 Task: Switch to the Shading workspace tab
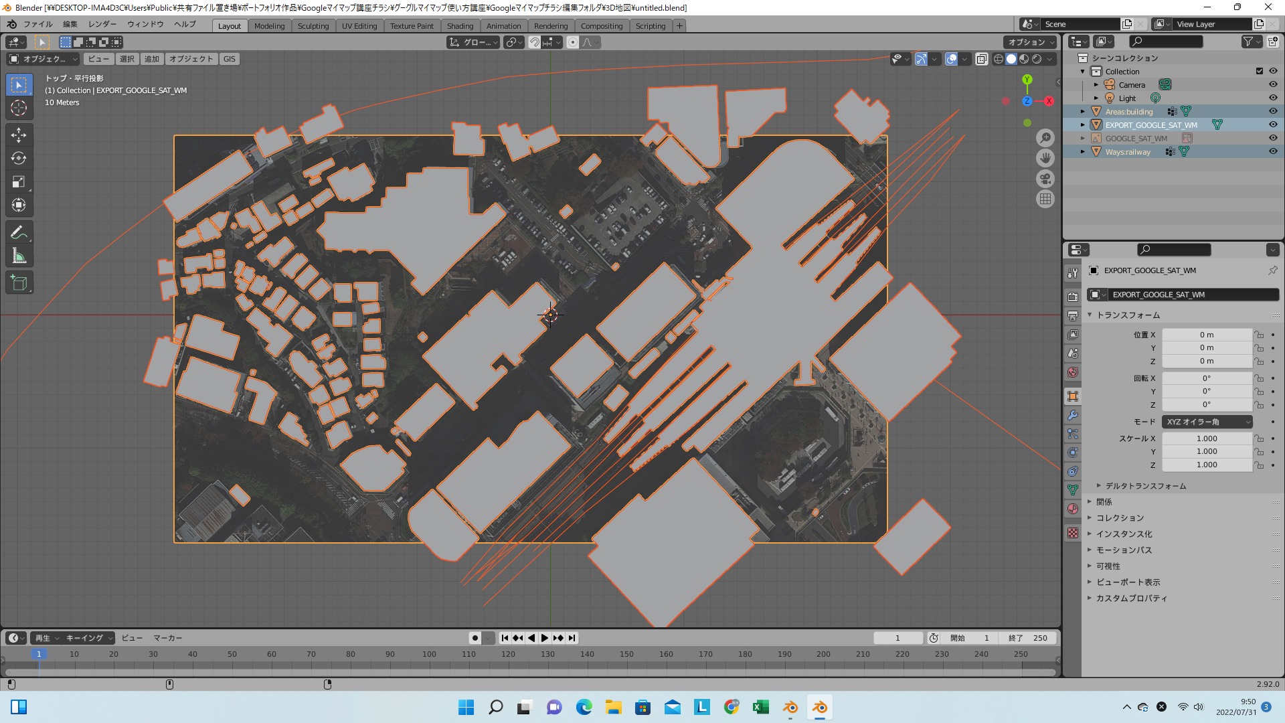460,25
